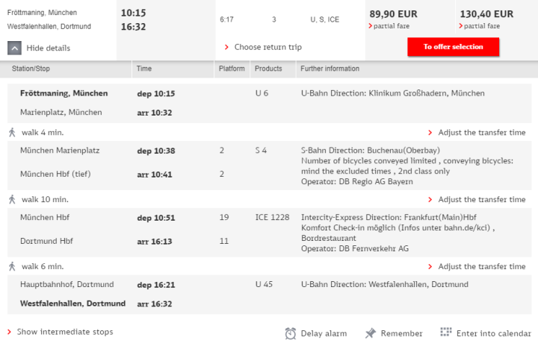Screen dimensions: 538x346
Task: Click the Remember label
Action: 401,333
